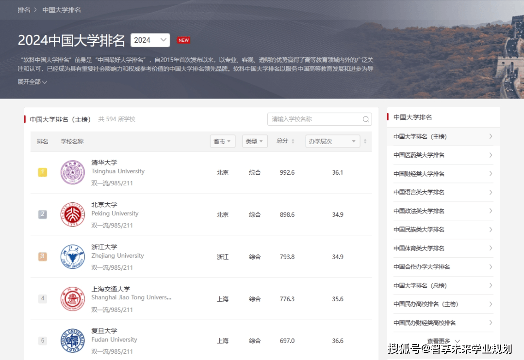Click the search magnifier icon
Viewport: 524px width, 360px height.
(x=366, y=119)
